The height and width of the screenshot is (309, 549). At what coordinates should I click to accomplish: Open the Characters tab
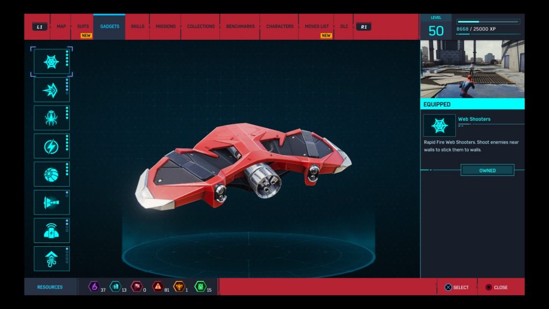[280, 27]
